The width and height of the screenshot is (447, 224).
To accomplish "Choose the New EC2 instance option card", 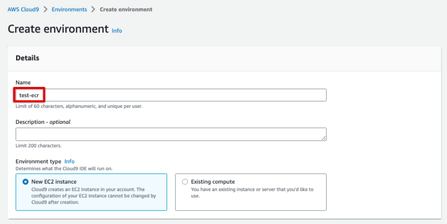I will pyautogui.click(x=91, y=192).
